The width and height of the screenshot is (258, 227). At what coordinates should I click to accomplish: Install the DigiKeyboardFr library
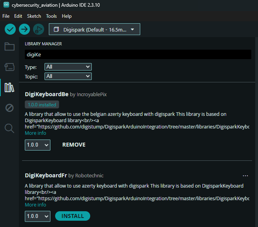[x=72, y=216]
